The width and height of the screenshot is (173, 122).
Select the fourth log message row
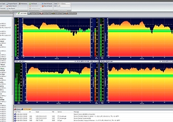(x=93, y=120)
